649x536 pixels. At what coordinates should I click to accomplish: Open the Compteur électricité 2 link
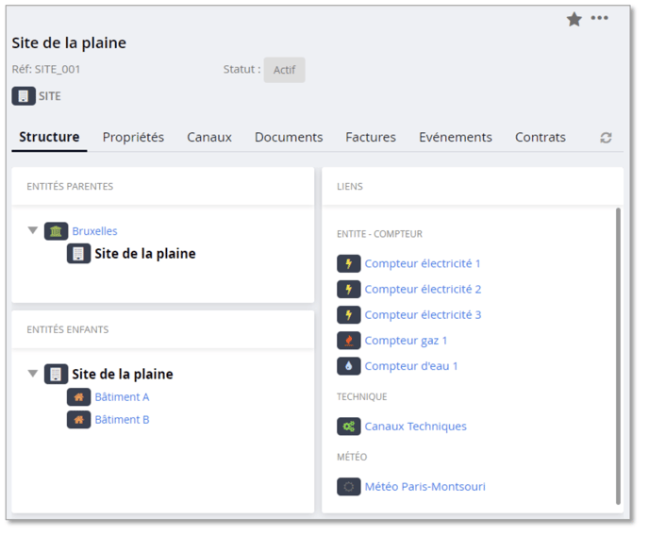(423, 290)
